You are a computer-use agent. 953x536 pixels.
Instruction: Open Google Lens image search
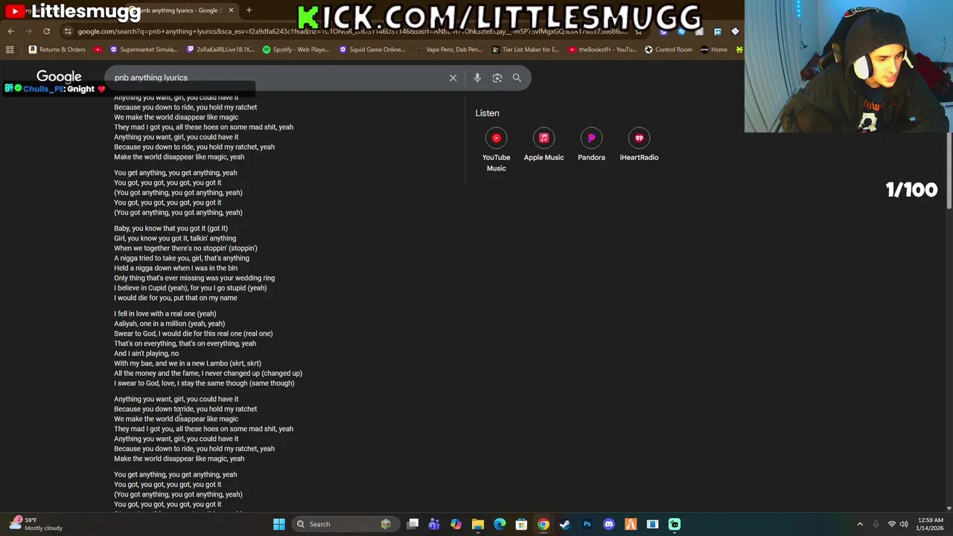point(497,77)
